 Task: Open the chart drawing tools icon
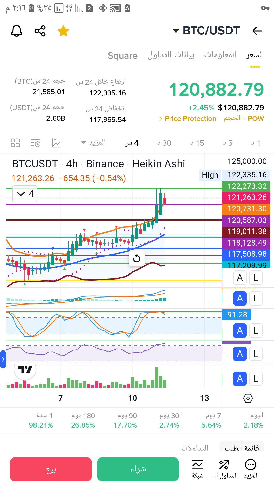56,143
